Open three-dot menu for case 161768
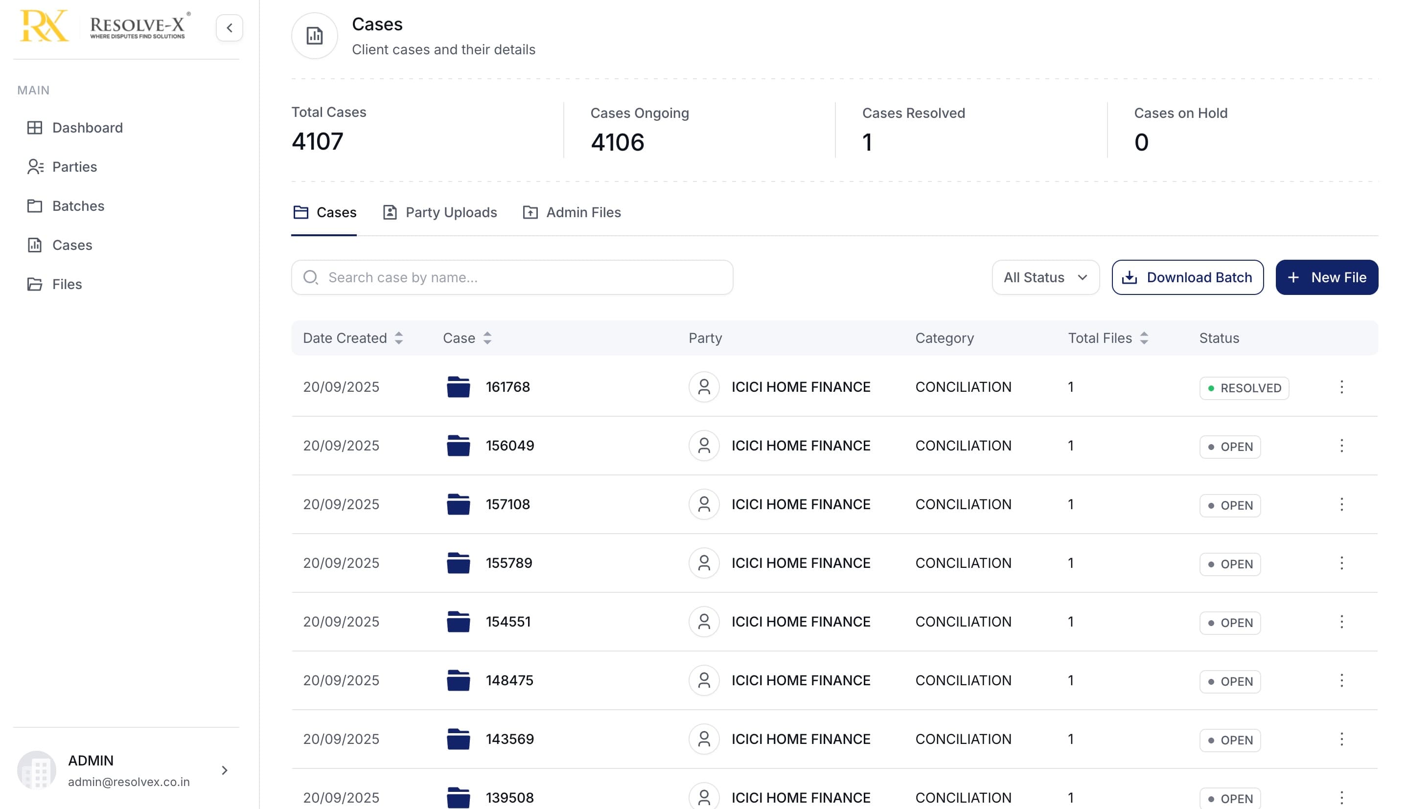This screenshot has width=1407, height=809. pos(1341,387)
